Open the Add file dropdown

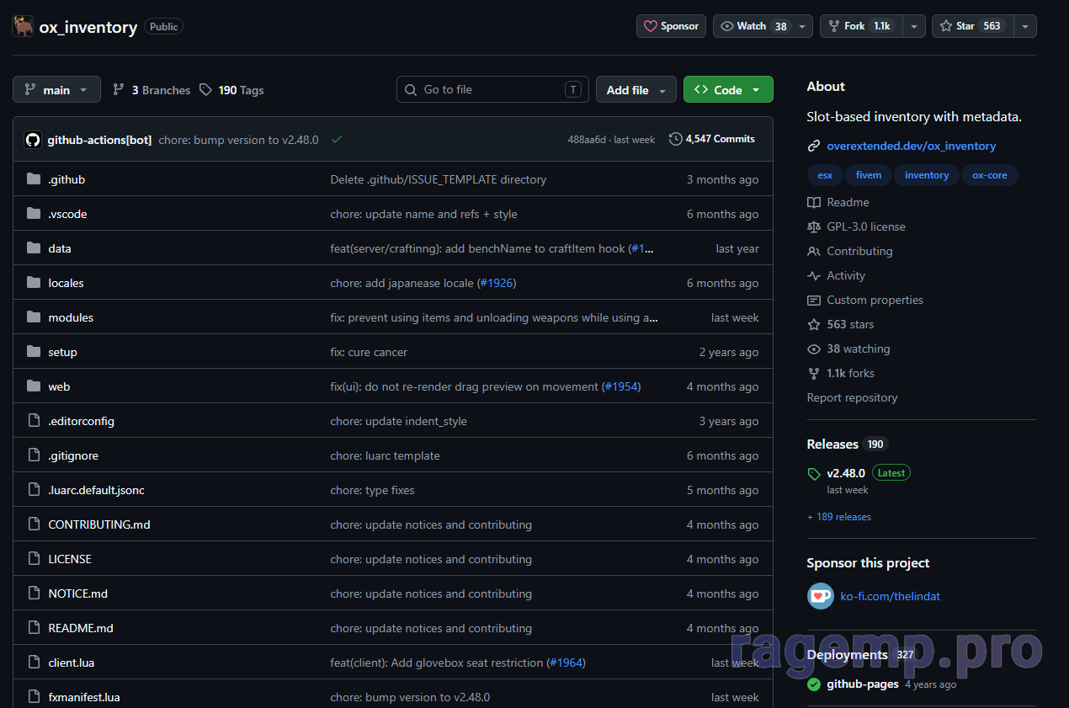pyautogui.click(x=636, y=90)
